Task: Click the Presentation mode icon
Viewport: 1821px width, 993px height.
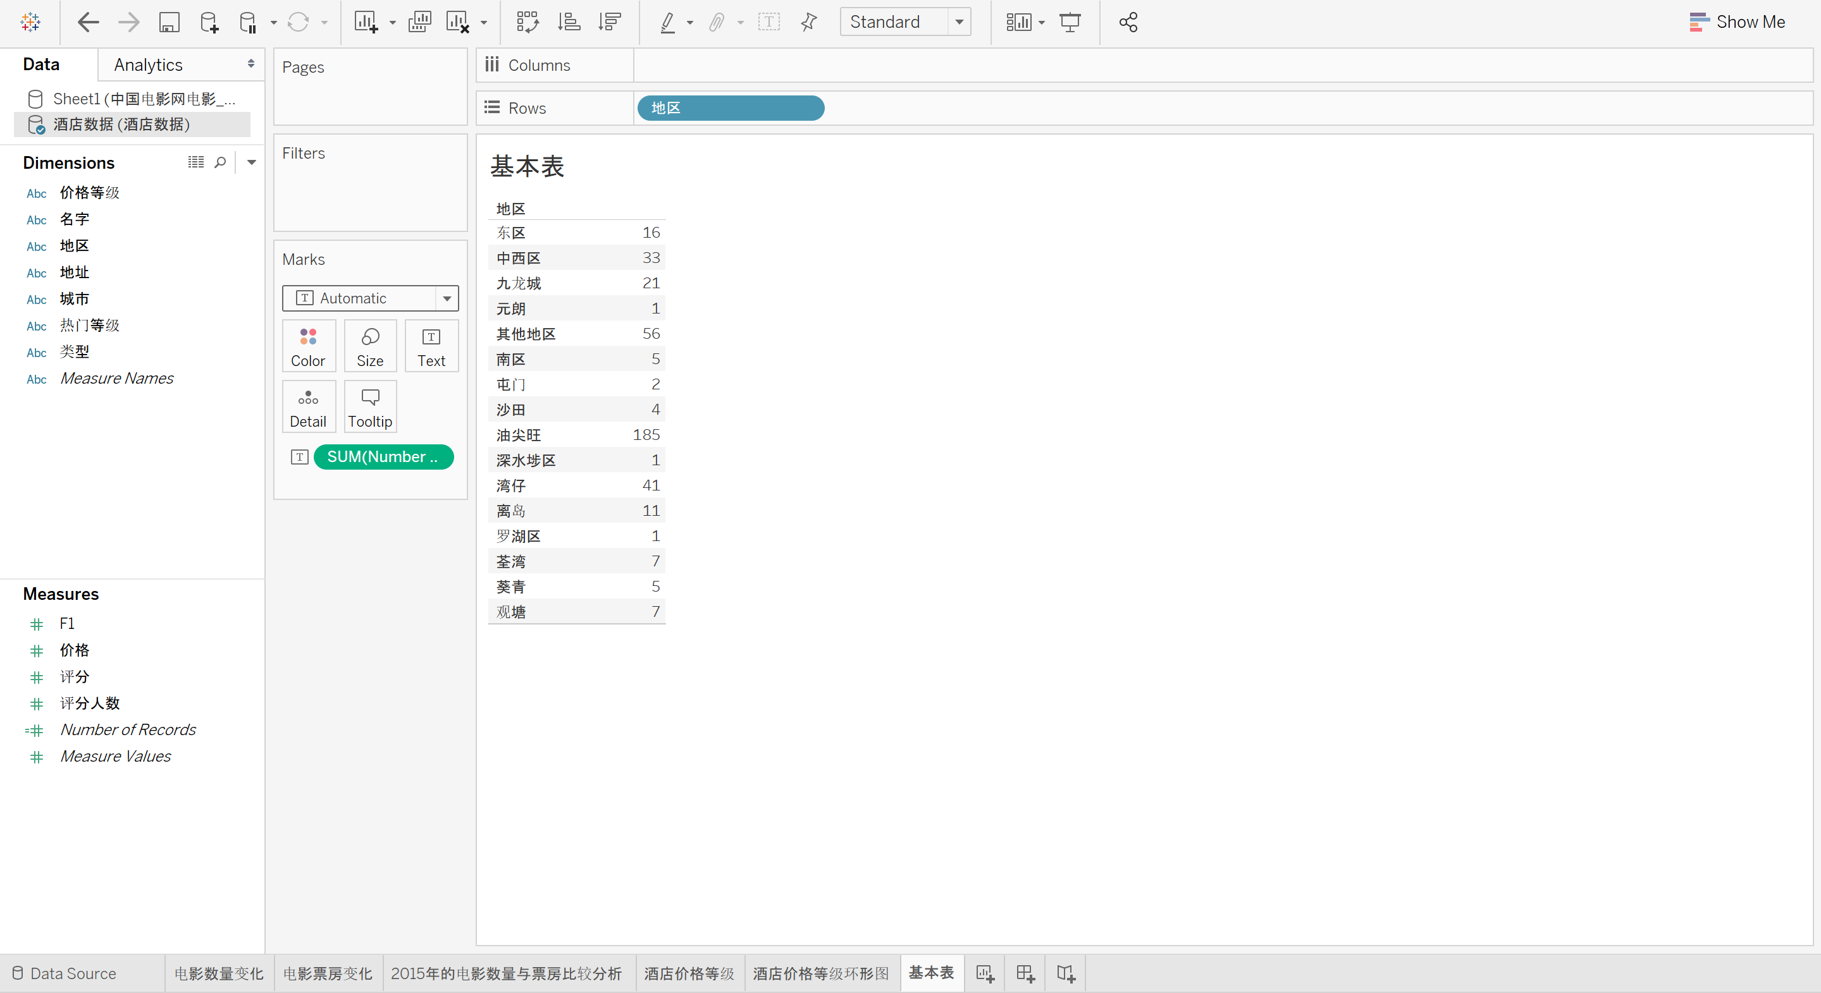Action: [x=1070, y=23]
